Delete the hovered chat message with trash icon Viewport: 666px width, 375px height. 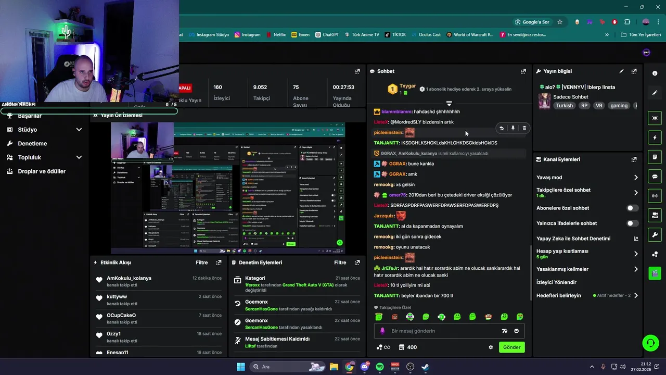(x=524, y=128)
